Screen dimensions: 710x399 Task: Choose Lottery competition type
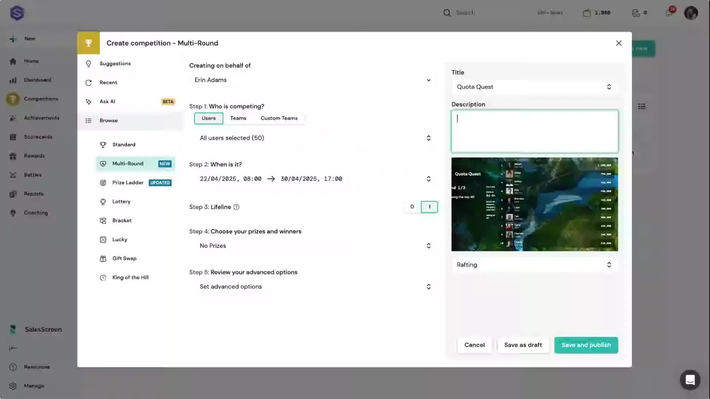tap(135, 202)
